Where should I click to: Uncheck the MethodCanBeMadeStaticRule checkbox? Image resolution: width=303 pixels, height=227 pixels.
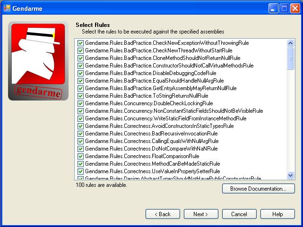click(80, 164)
